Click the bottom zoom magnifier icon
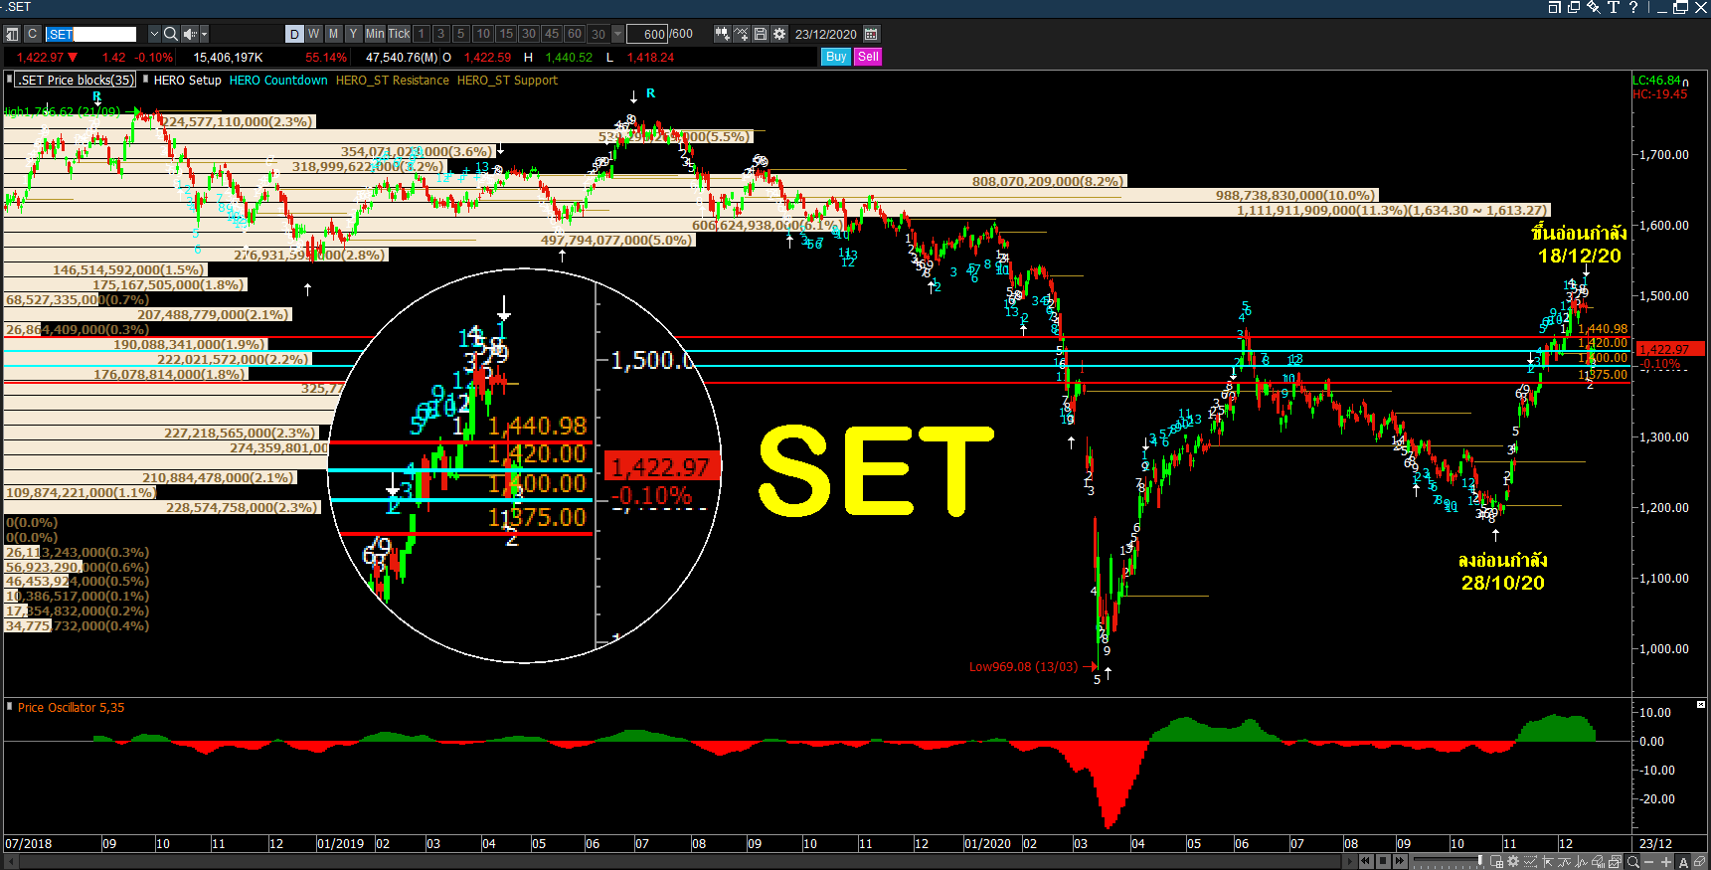1711x870 pixels. 1632,861
